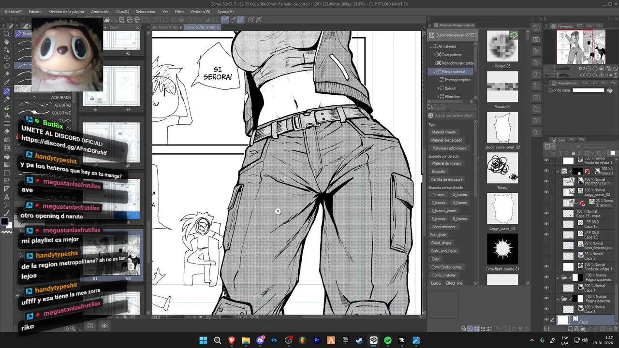Select the Move layer tool
This screenshot has width=619, height=348.
point(7,58)
